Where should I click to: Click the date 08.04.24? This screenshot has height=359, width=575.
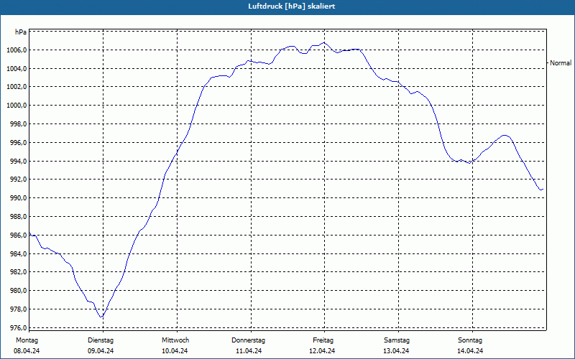click(x=27, y=351)
